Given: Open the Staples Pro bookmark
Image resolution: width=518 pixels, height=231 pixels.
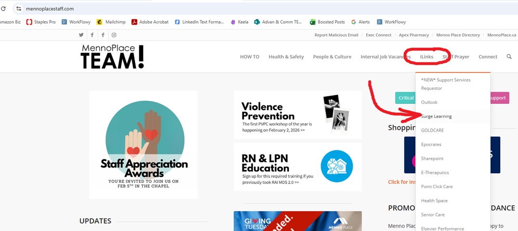Looking at the screenshot, I should tap(41, 22).
